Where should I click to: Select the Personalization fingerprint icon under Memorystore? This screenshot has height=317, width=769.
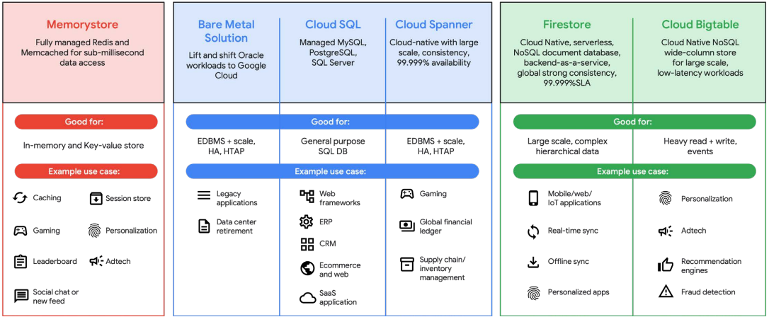pyautogui.click(x=95, y=230)
